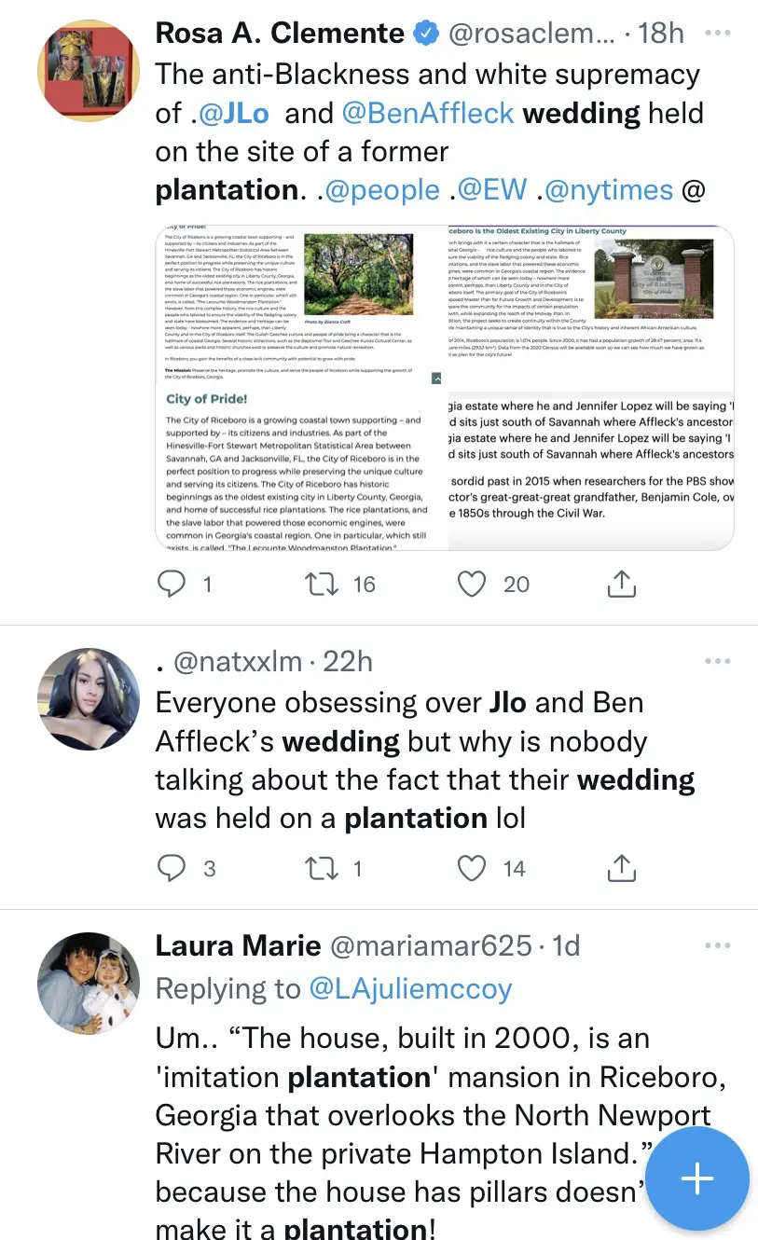758x1240 pixels.
Task: Share @natxxlm's tweet
Action: click(621, 868)
